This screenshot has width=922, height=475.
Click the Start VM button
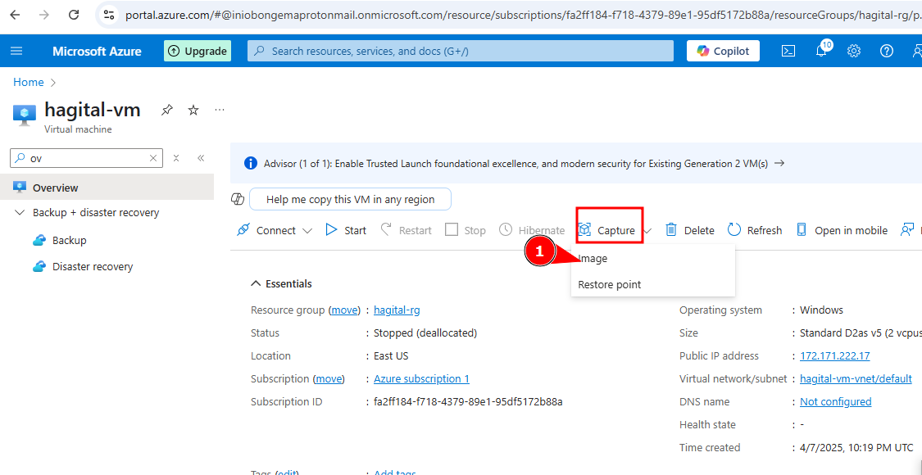[346, 230]
